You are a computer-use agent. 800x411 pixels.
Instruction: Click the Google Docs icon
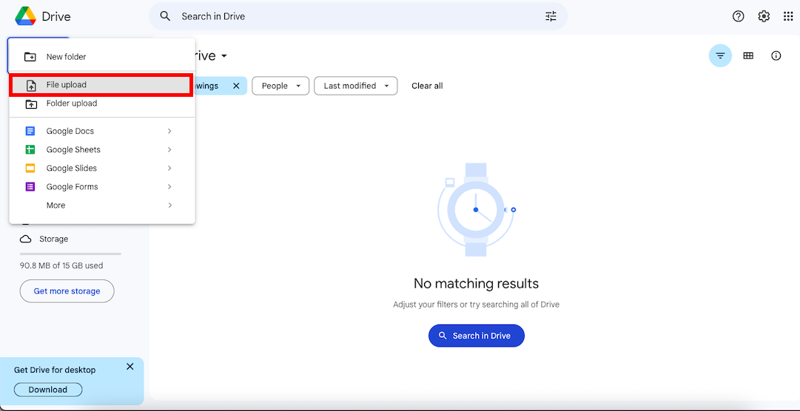coord(30,131)
